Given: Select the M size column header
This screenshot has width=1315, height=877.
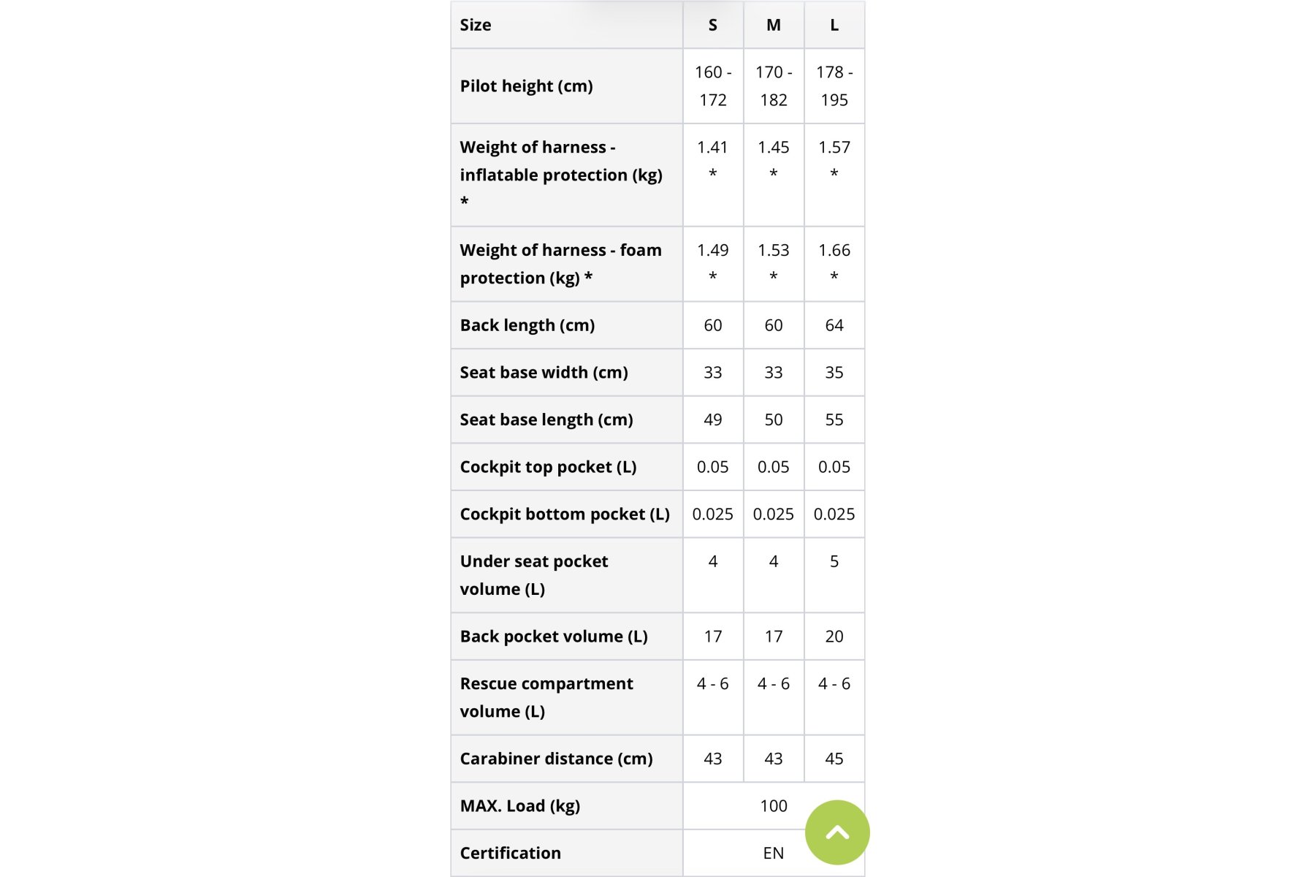Looking at the screenshot, I should pyautogui.click(x=774, y=25).
